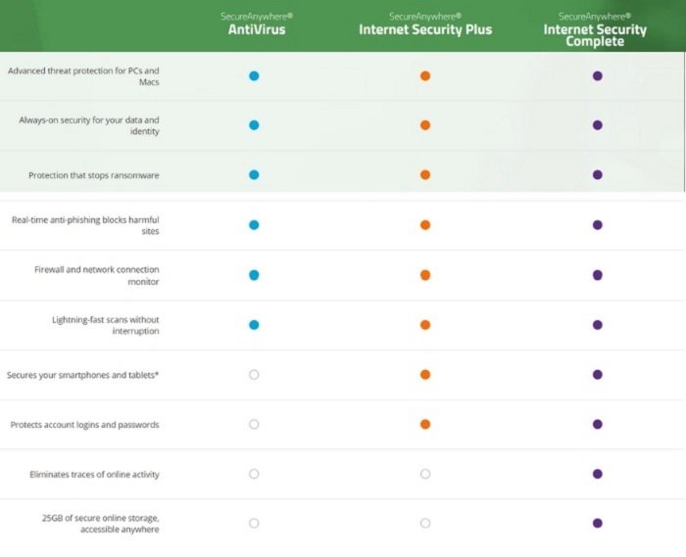This screenshot has width=686, height=557.
Task: Click orange dot for account logins and passwords
Action: (x=425, y=425)
